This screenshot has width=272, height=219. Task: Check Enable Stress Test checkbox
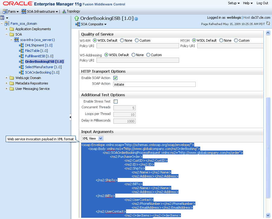tap(115, 102)
